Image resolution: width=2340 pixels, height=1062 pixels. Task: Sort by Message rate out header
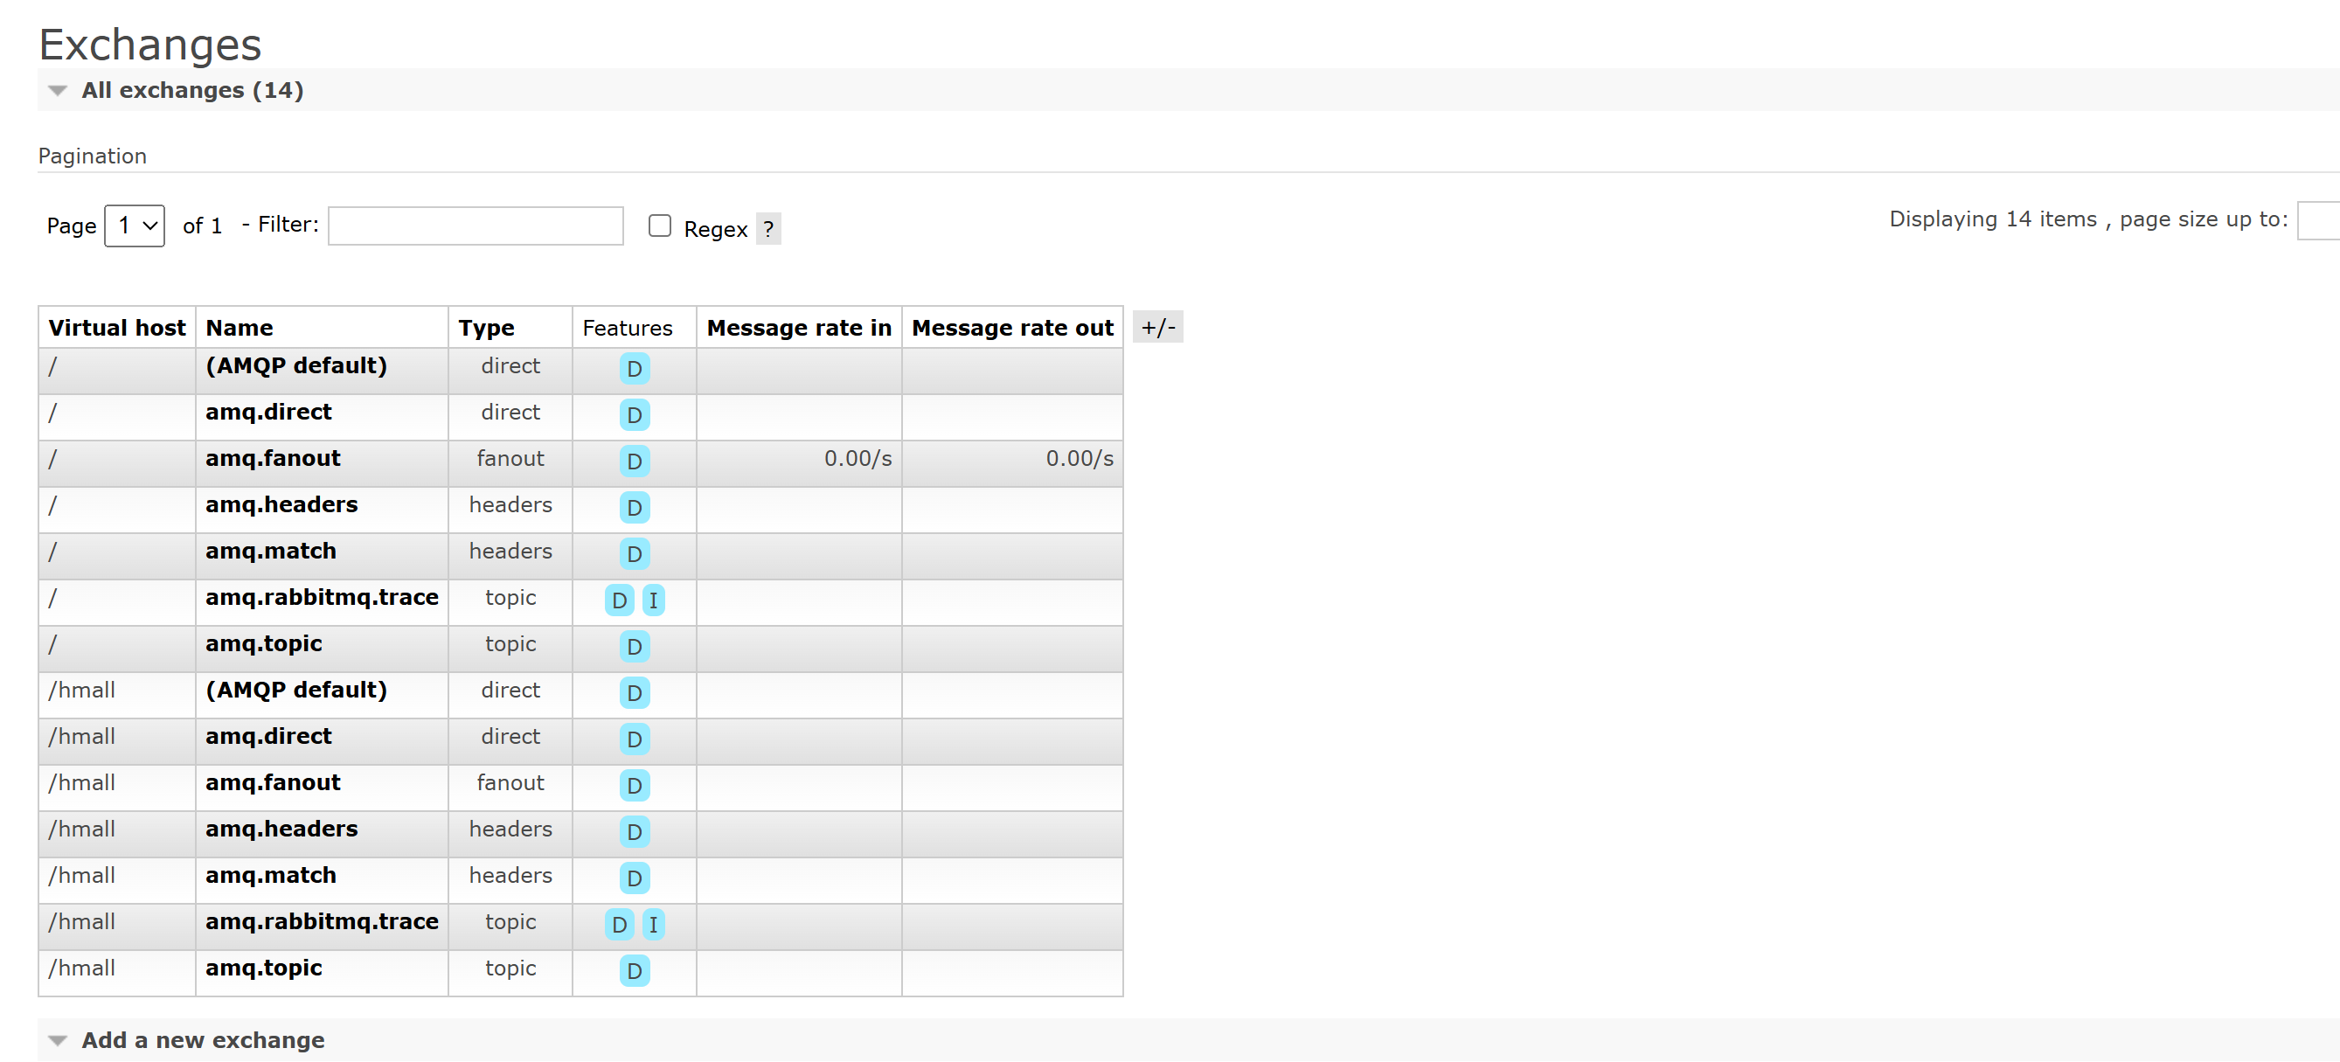(1012, 328)
